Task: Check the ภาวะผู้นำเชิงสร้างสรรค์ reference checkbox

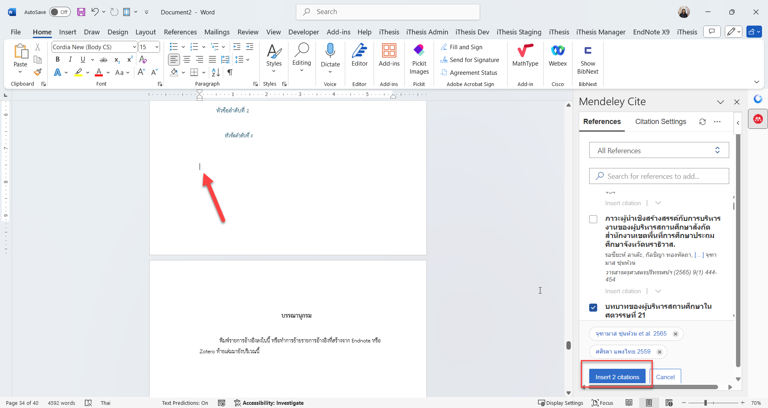Action: tap(593, 219)
